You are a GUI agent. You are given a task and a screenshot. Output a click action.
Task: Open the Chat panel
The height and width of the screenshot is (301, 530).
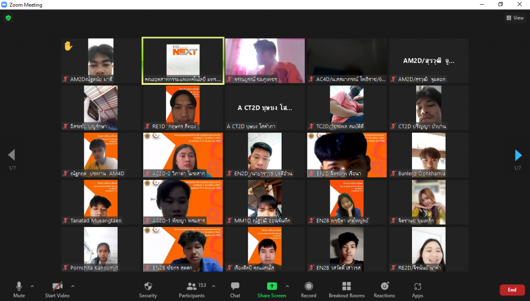235,289
